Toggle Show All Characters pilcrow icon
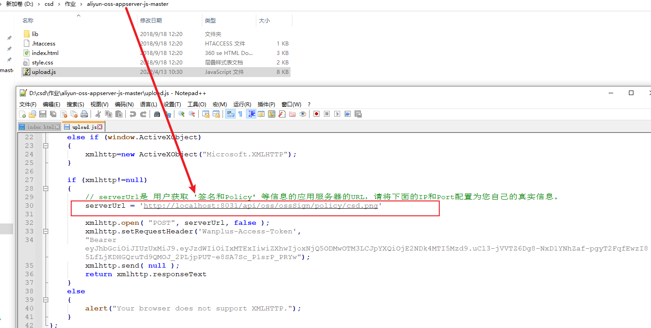 (x=240, y=114)
